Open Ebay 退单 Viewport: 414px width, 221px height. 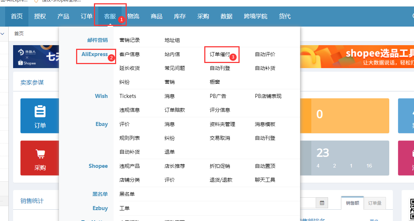coord(170,152)
